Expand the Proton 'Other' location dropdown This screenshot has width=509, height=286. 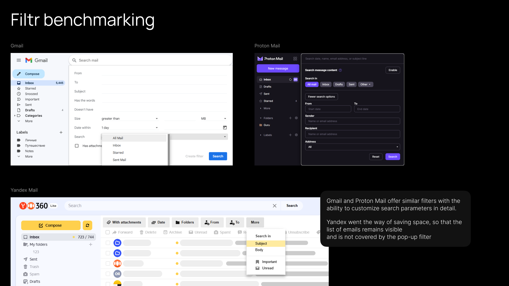coord(365,84)
